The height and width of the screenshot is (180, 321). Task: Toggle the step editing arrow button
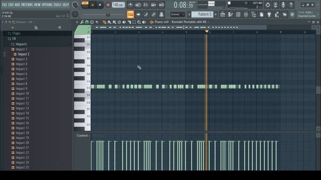tap(138, 14)
